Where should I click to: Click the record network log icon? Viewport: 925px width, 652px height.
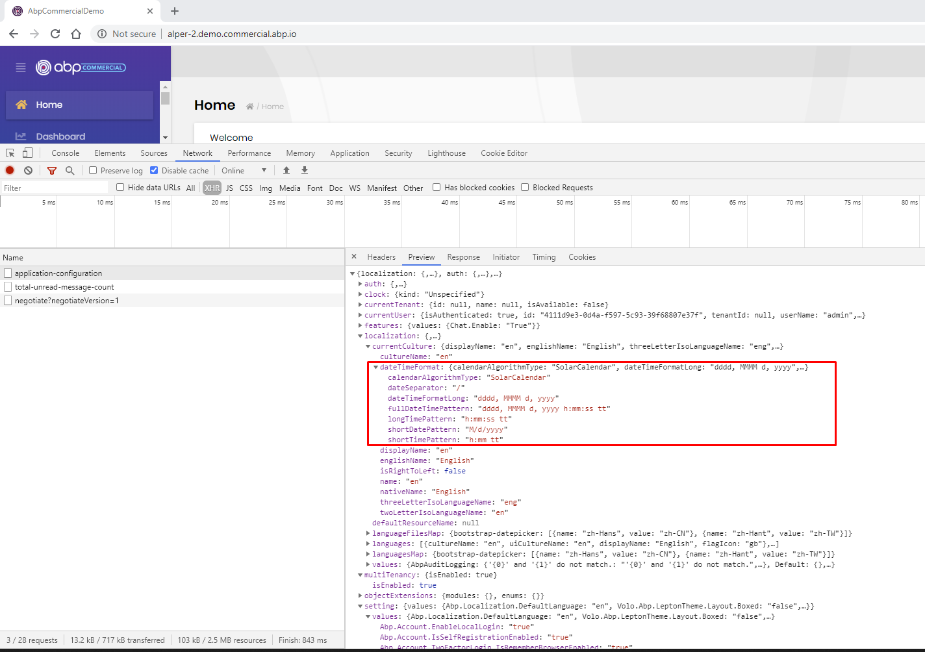[x=10, y=170]
